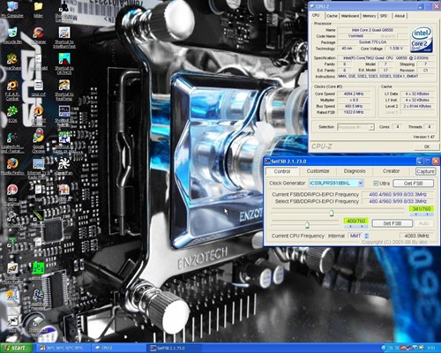Click the Current FSB/DDR/PCI-E/PCI Frequency value

tap(398, 194)
